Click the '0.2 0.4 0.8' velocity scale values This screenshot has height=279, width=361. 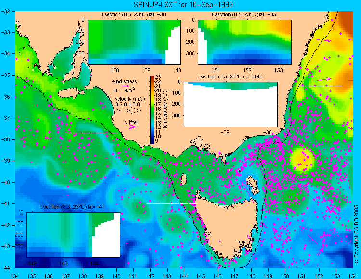coord(128,104)
